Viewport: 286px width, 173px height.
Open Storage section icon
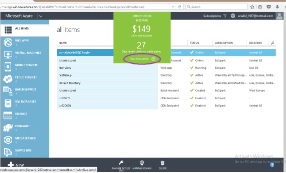pyautogui.click(x=8, y=116)
